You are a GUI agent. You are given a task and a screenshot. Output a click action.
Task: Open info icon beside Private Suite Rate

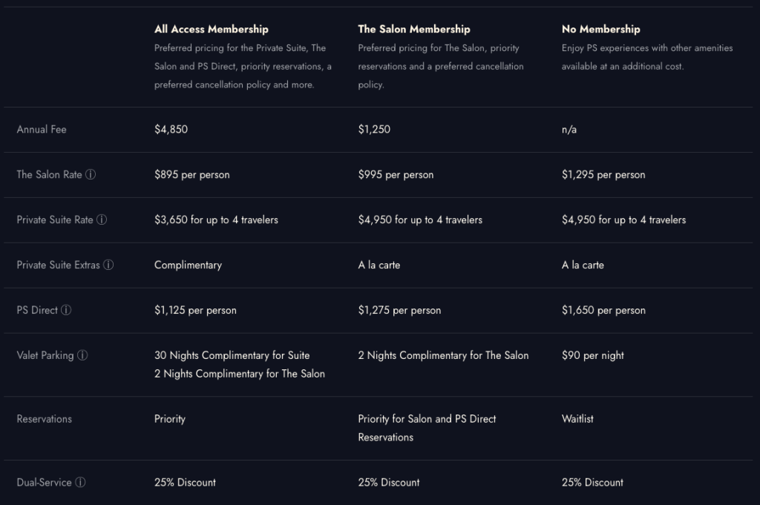pos(101,220)
